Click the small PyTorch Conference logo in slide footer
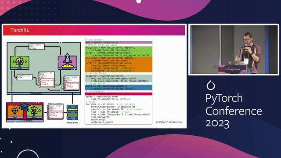The height and width of the screenshot is (158, 281). pos(169,122)
